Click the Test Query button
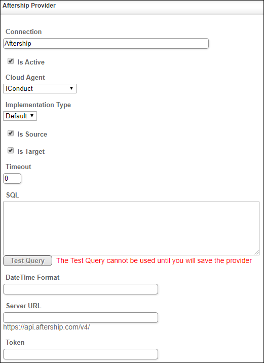This screenshot has height=363, width=264. tap(27, 260)
